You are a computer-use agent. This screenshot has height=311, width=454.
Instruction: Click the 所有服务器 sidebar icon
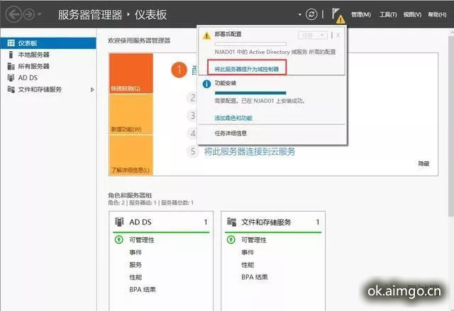(x=11, y=66)
